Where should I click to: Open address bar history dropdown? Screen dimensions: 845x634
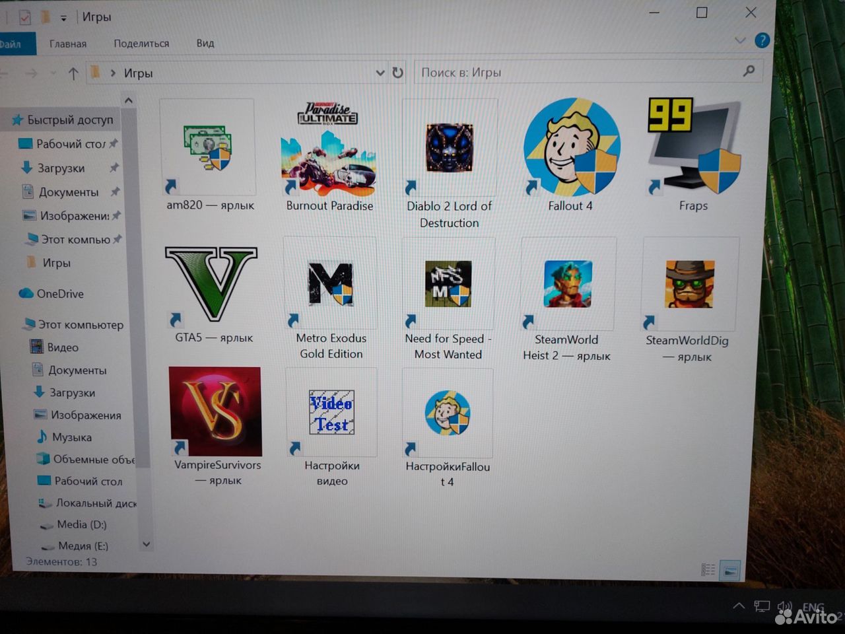click(380, 73)
